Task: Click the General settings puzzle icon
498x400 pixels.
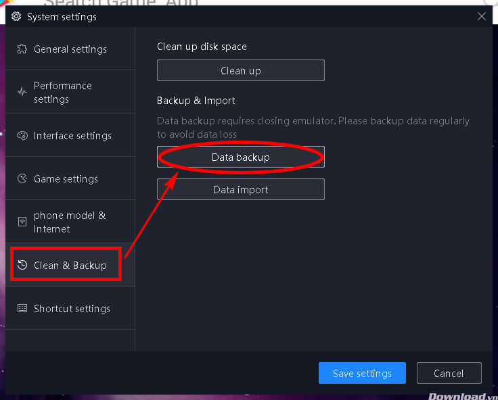Action: pyautogui.click(x=22, y=49)
